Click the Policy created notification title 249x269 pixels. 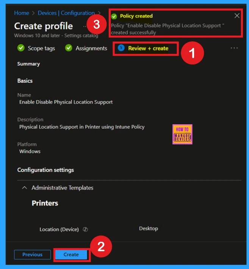pos(136,16)
